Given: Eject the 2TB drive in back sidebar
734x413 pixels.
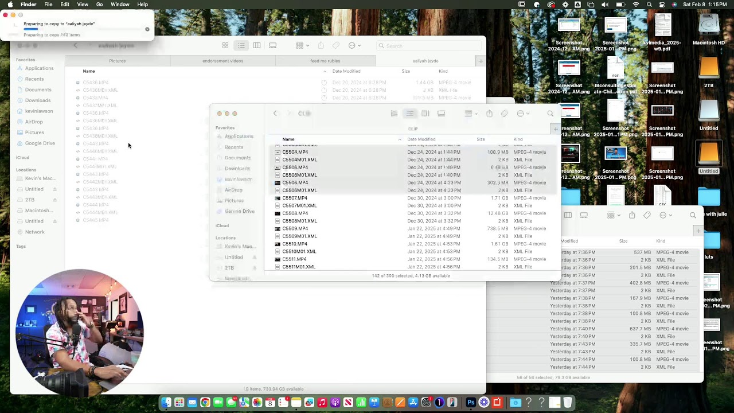Looking at the screenshot, I should pyautogui.click(x=55, y=200).
